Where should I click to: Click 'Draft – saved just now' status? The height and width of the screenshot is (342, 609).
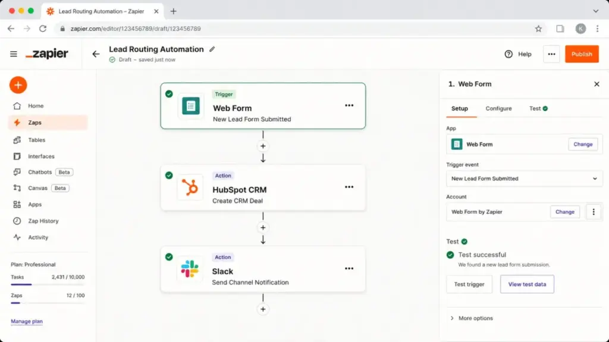coord(147,60)
